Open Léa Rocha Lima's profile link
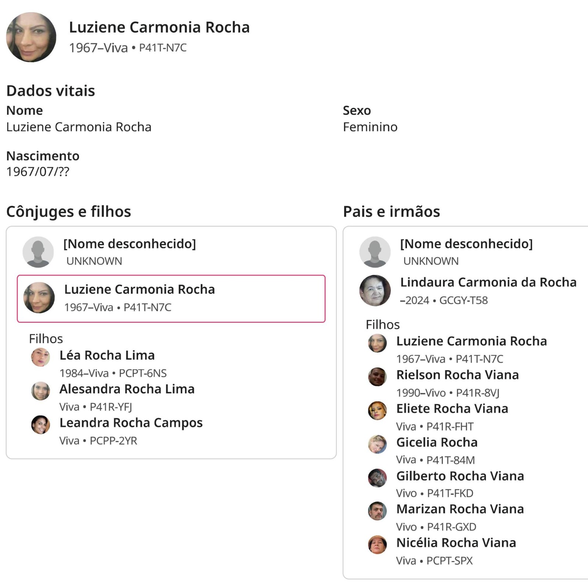Image resolution: width=588 pixels, height=587 pixels. (107, 355)
